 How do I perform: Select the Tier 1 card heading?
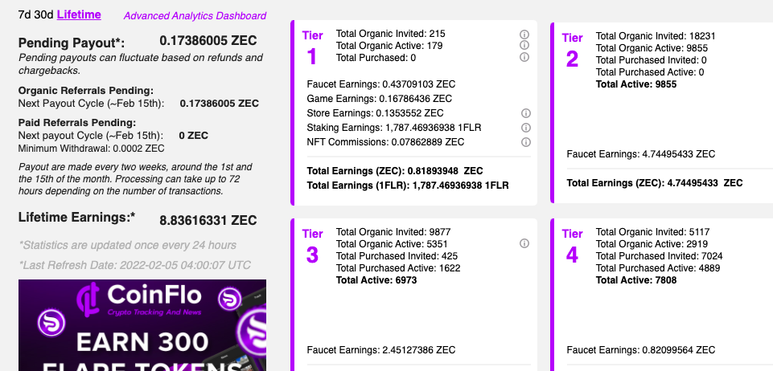click(313, 48)
